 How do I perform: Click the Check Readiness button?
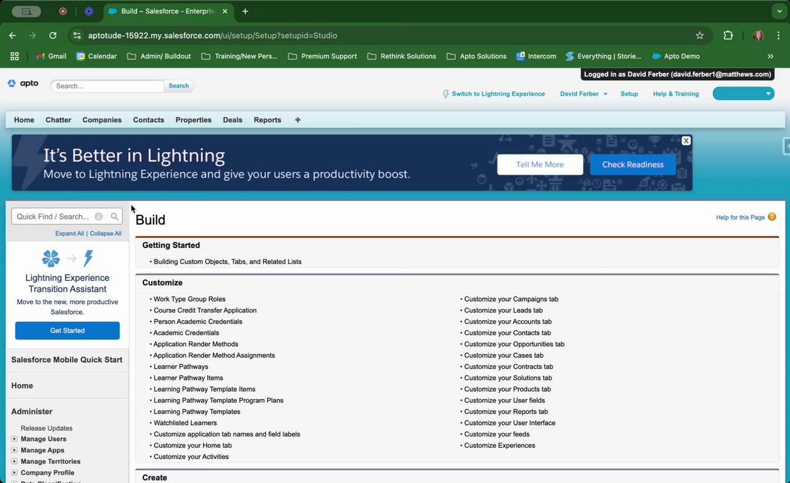633,165
